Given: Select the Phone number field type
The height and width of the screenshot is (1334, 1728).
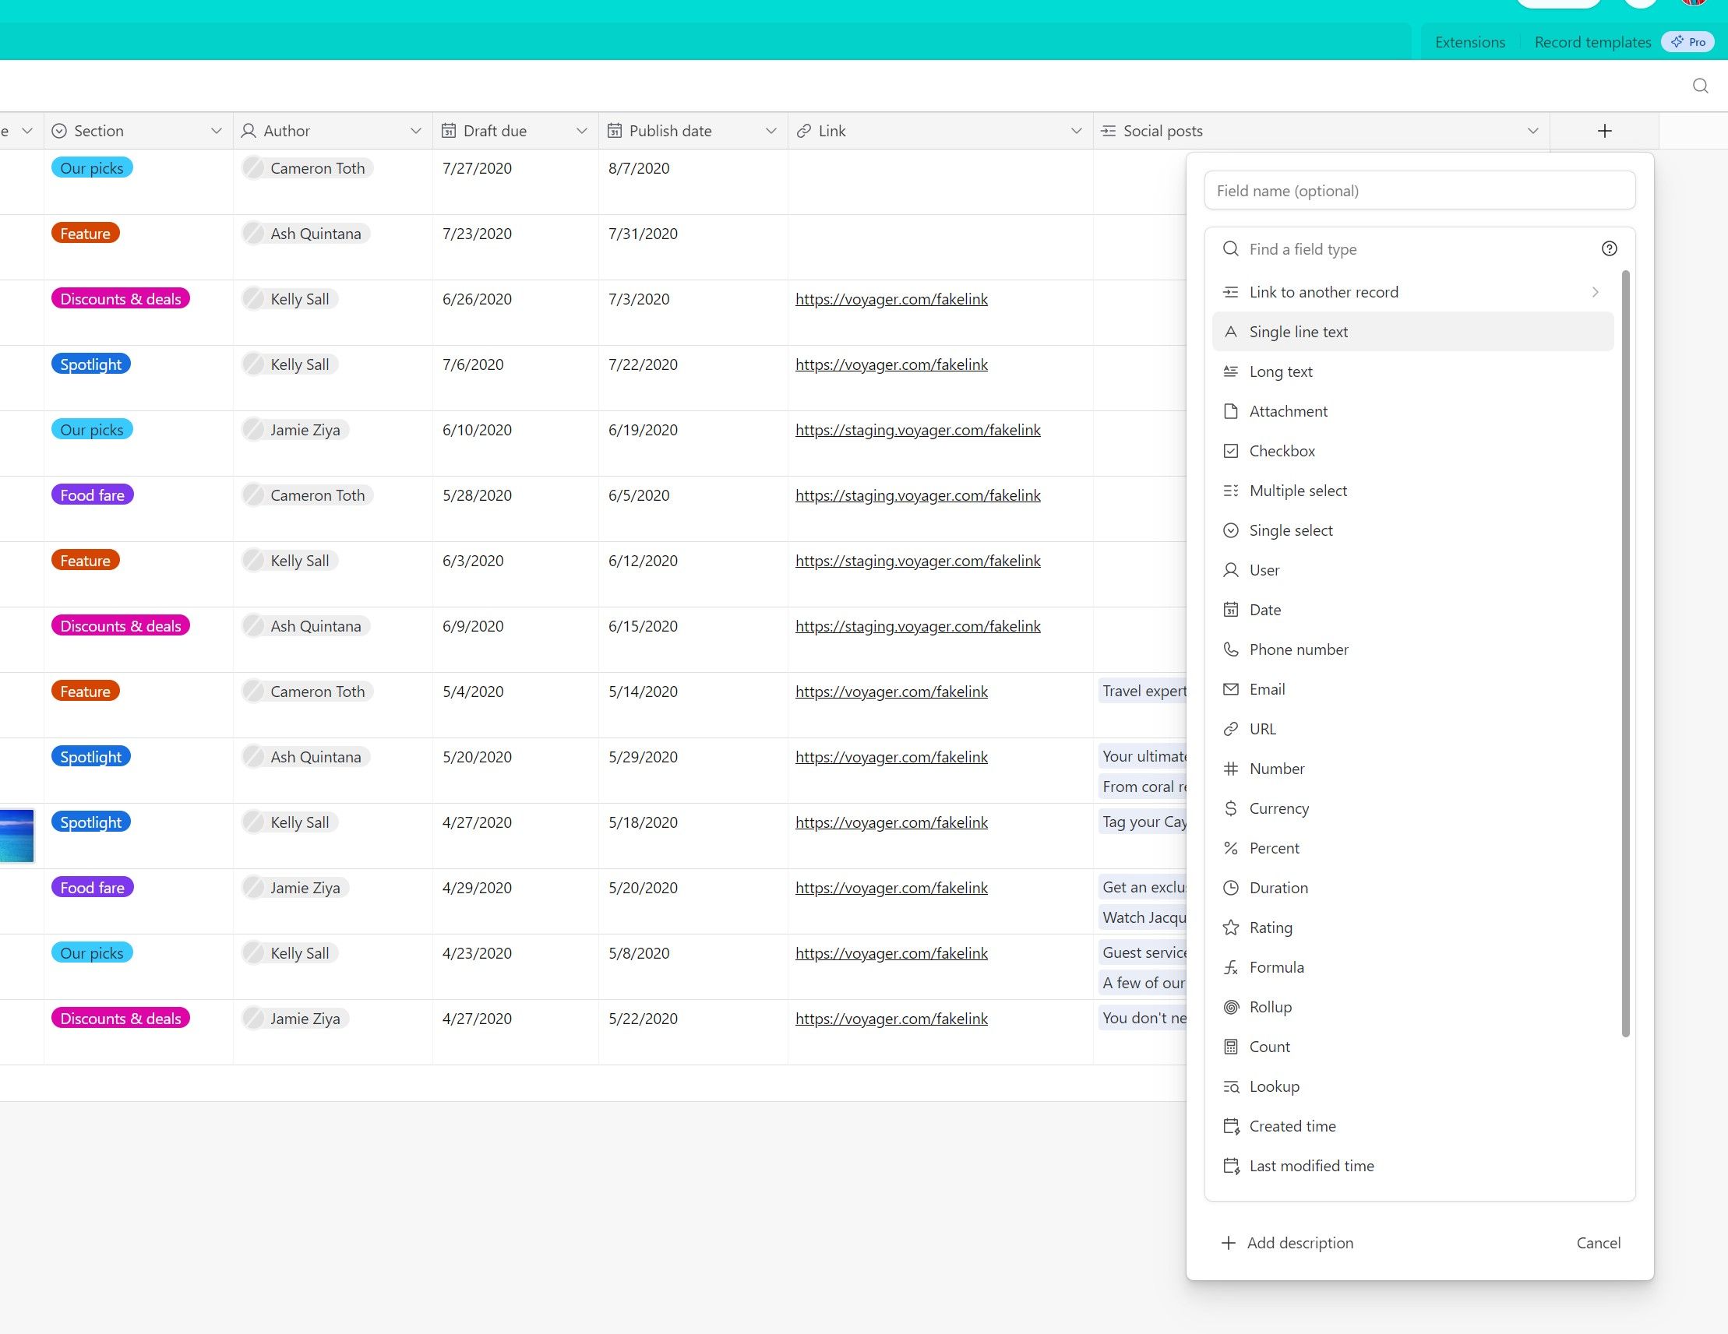Looking at the screenshot, I should click(x=1299, y=649).
